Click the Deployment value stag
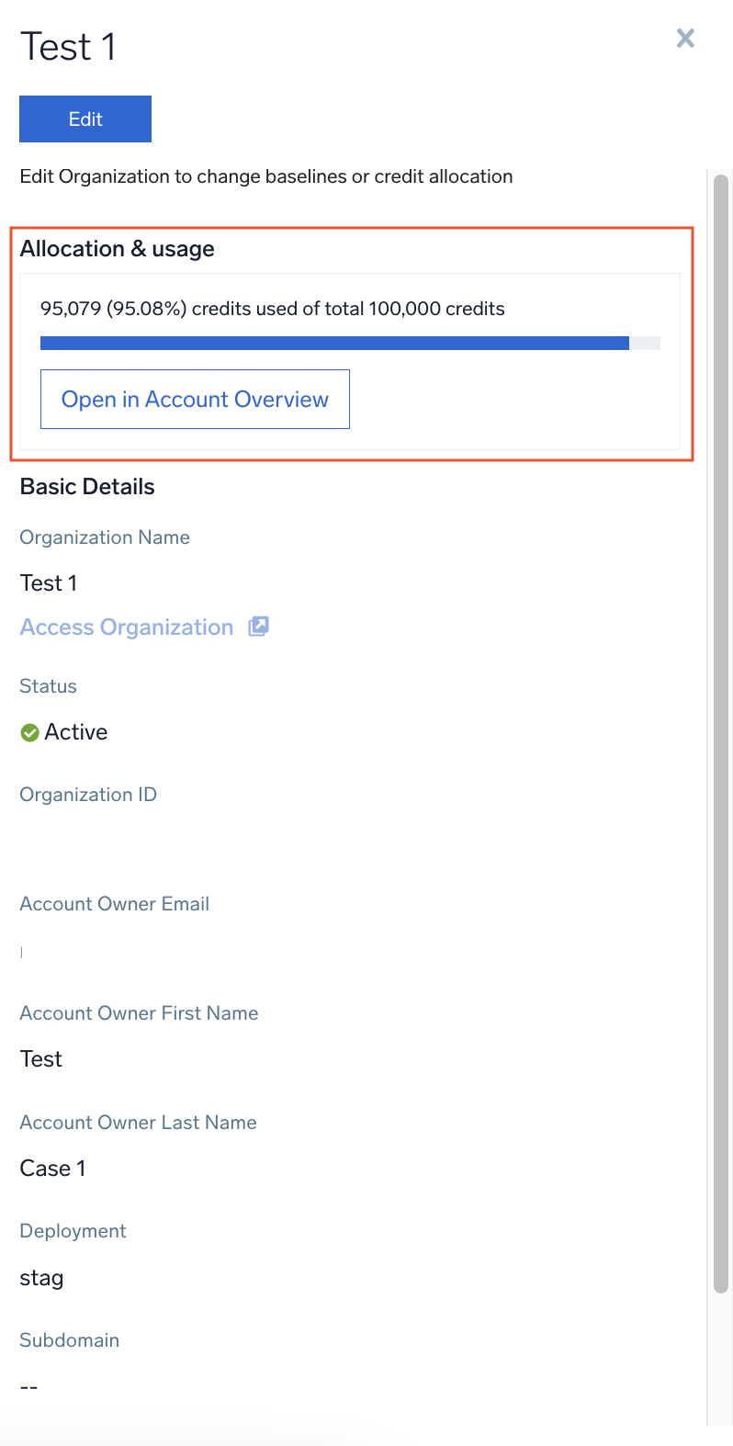The width and height of the screenshot is (733, 1446). click(x=41, y=1278)
